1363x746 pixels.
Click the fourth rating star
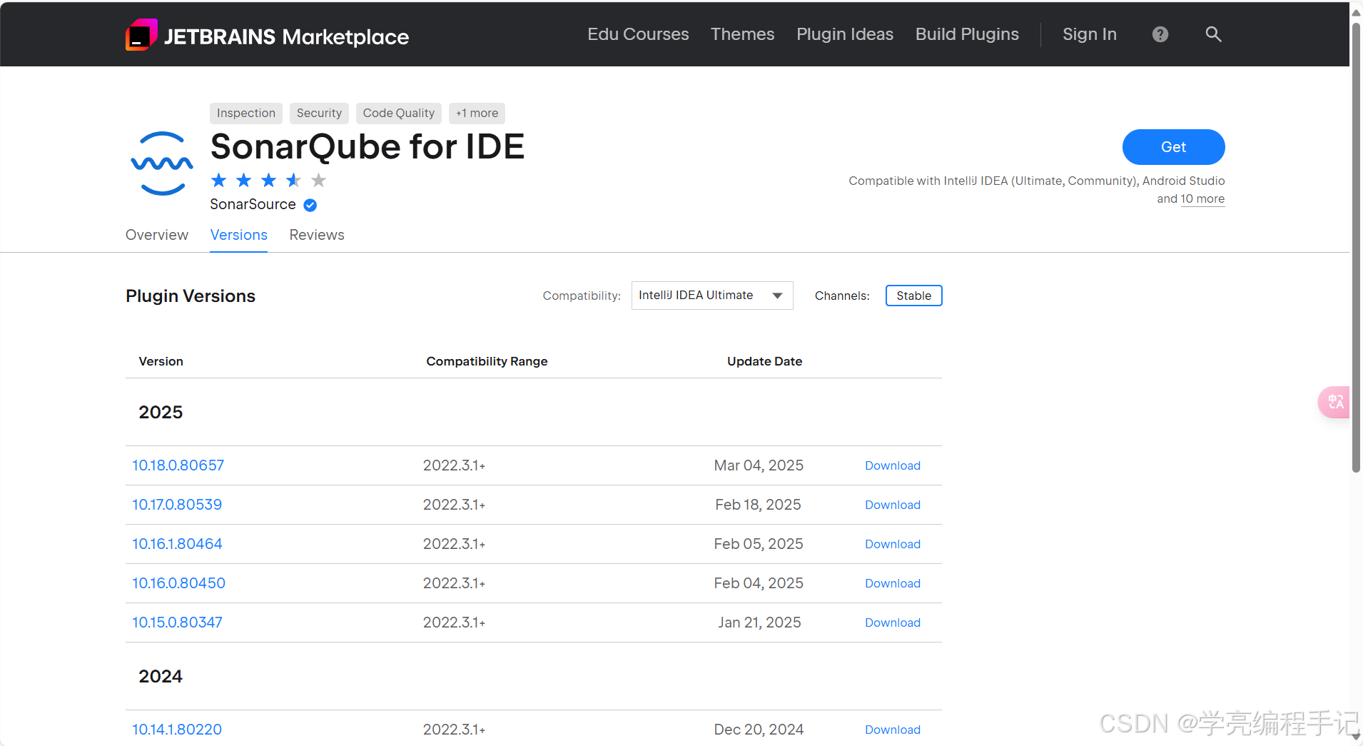(x=293, y=181)
